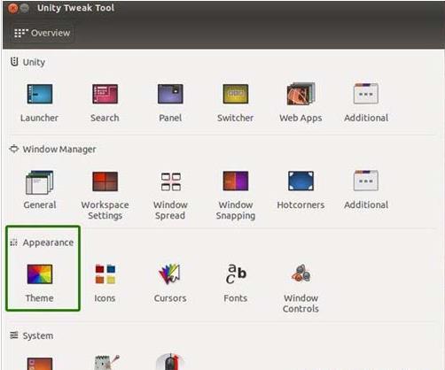Open Additional settings under Unity
The width and height of the screenshot is (445, 370).
[366, 94]
